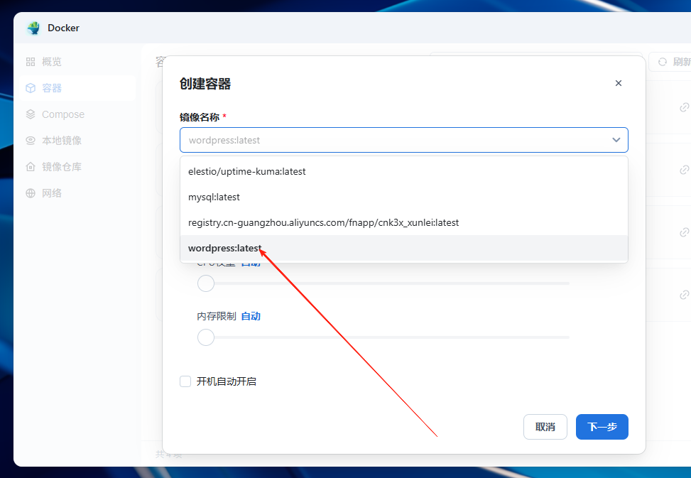
Task: Click the fourth container row link icon
Action: [684, 295]
